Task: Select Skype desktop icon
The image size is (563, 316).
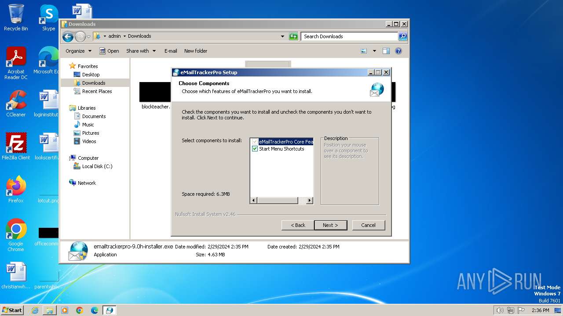Action: point(48,18)
